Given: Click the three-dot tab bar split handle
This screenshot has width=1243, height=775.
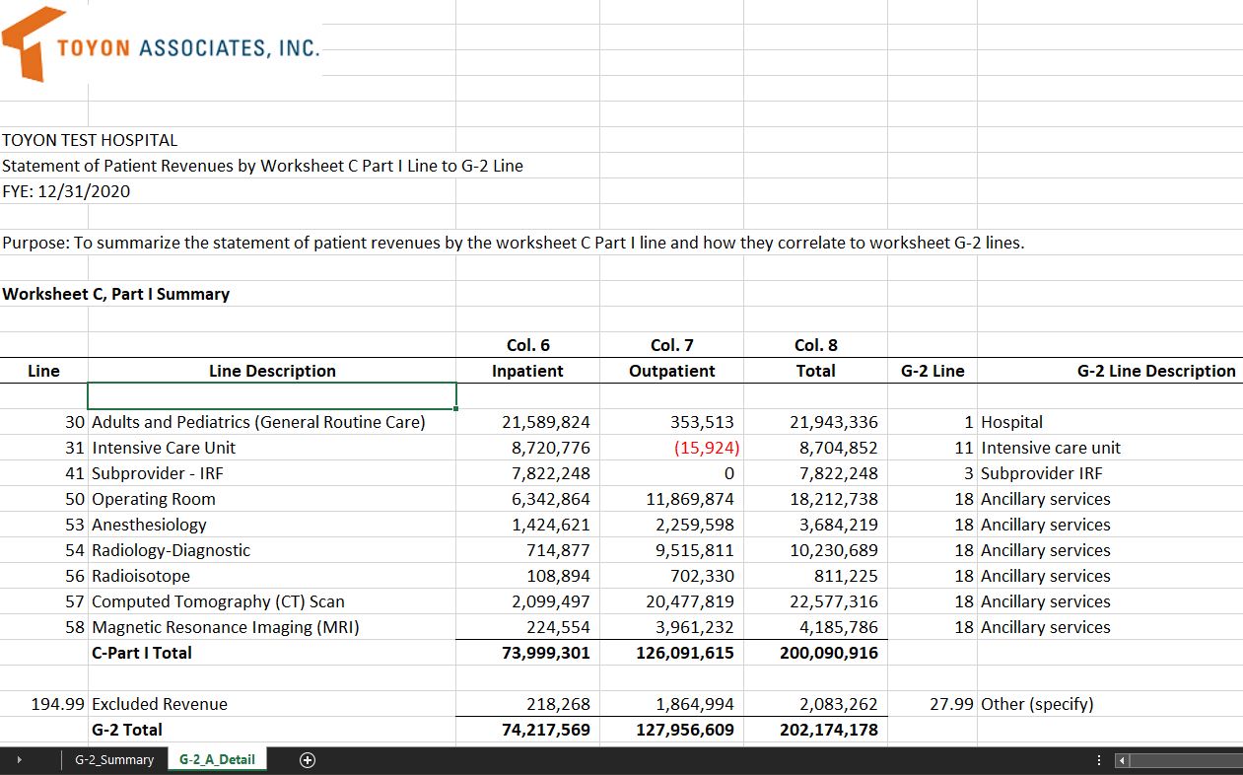Looking at the screenshot, I should [x=1099, y=760].
